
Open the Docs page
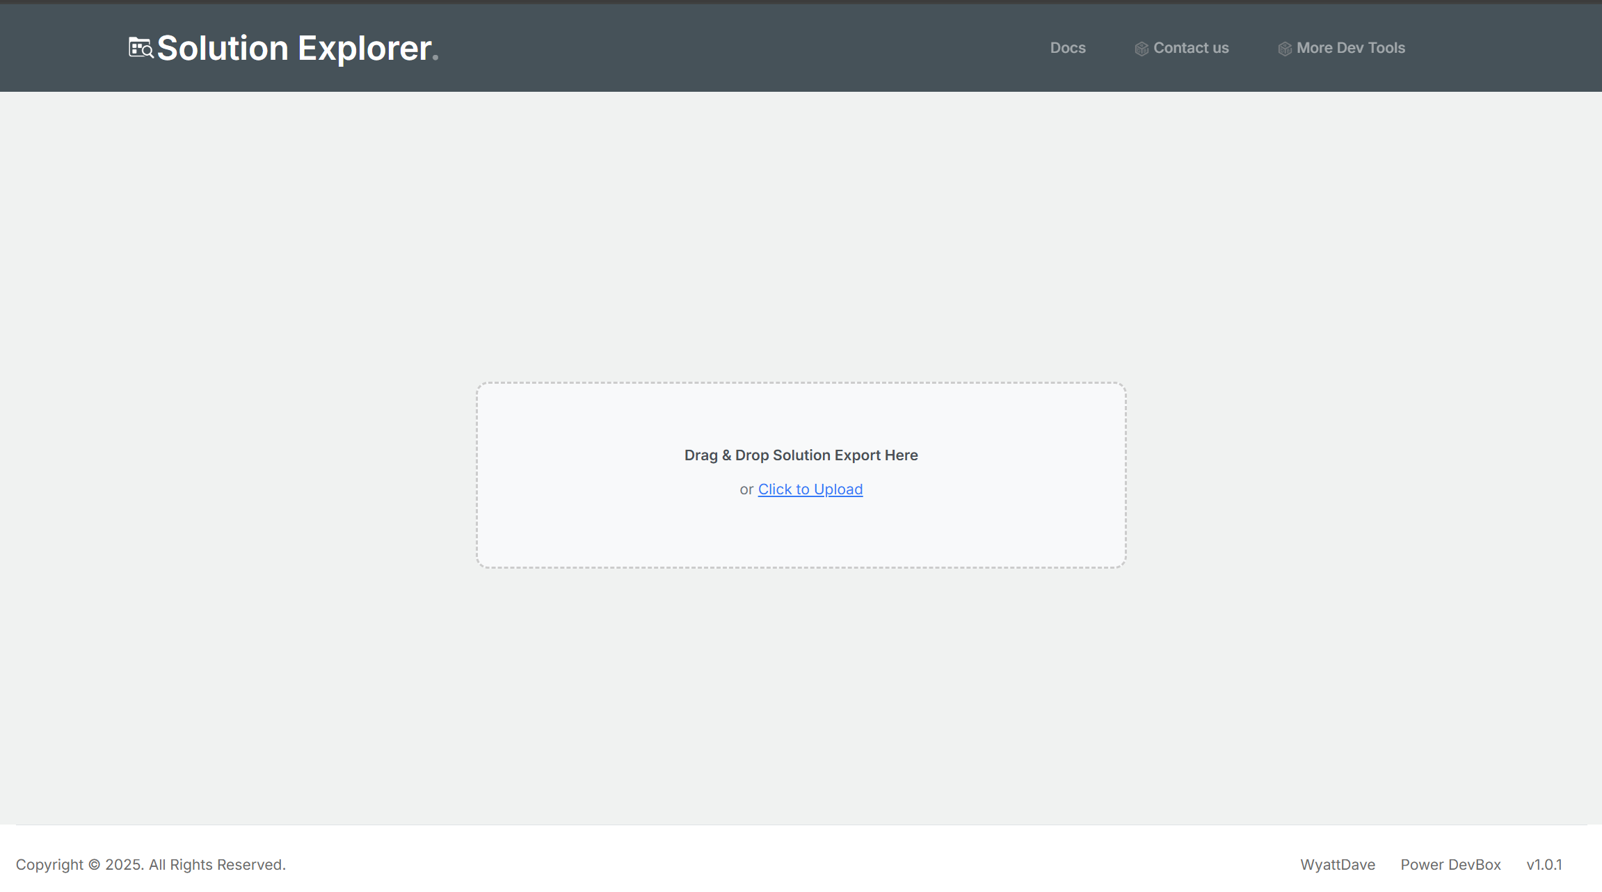pyautogui.click(x=1067, y=48)
